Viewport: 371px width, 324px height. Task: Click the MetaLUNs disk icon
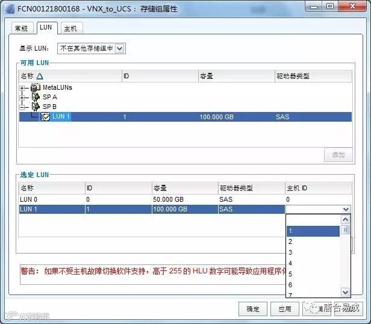[x=36, y=88]
